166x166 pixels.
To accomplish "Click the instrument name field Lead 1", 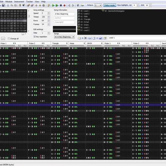I will pyautogui.click(x=137, y=38).
